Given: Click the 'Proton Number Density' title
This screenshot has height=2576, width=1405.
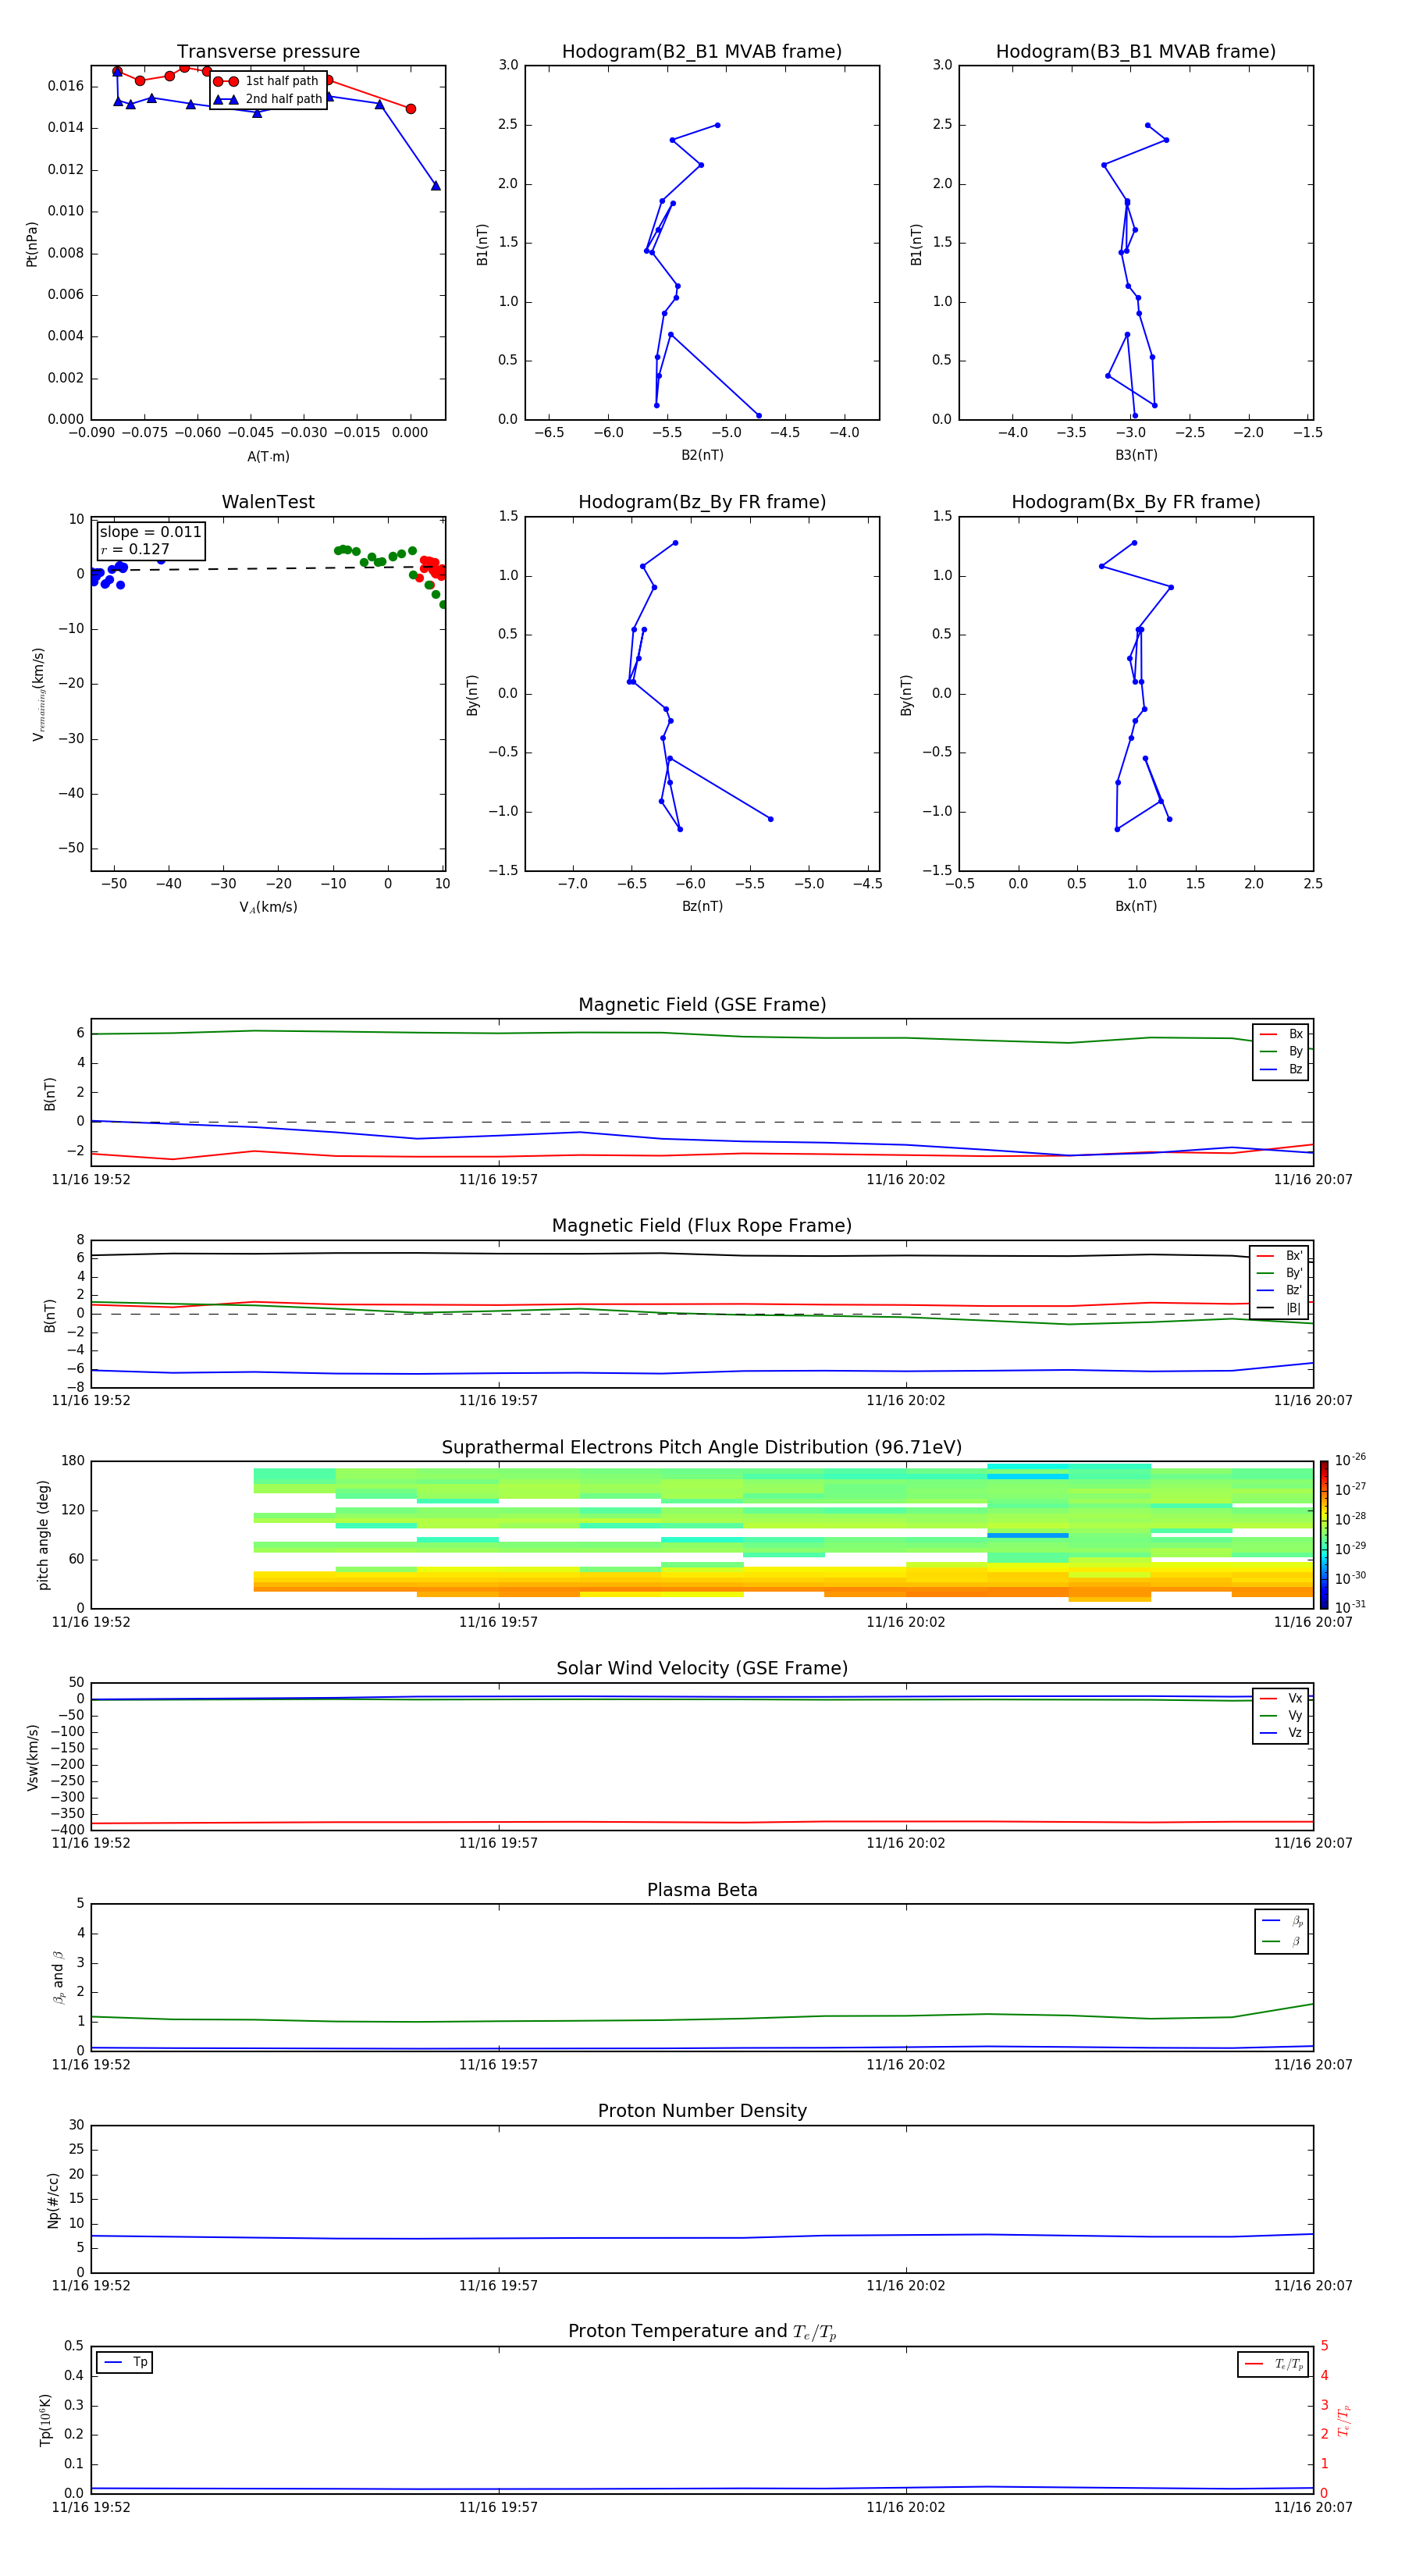Looking at the screenshot, I should point(702,2111).
